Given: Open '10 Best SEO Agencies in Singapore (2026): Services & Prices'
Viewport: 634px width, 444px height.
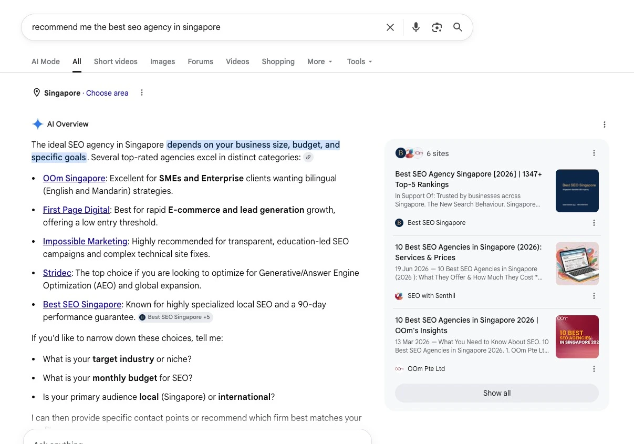Looking at the screenshot, I should (x=469, y=252).
